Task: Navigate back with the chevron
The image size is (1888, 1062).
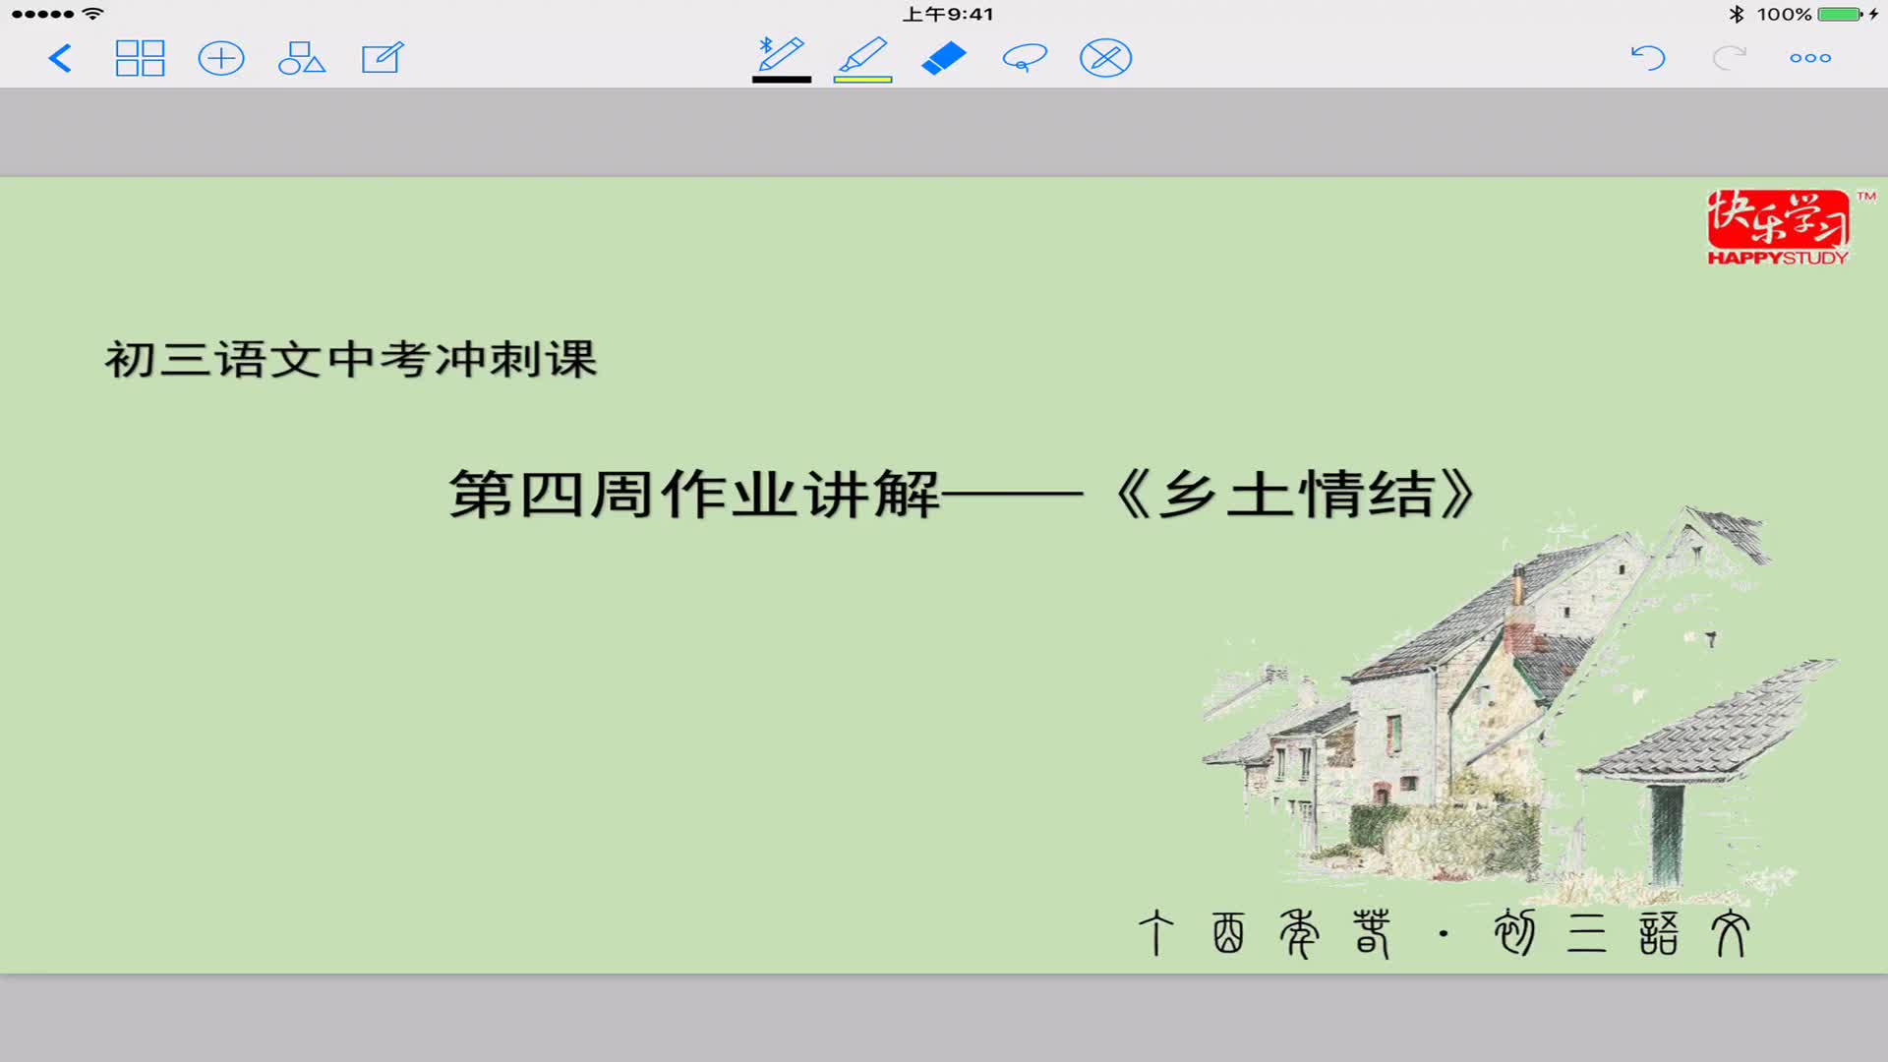Action: tap(59, 58)
